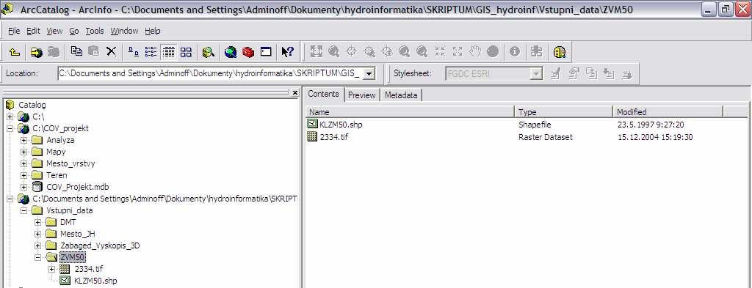Screen dimensions: 752x288
Task: Switch to Thumbnails view
Action: pos(186,52)
